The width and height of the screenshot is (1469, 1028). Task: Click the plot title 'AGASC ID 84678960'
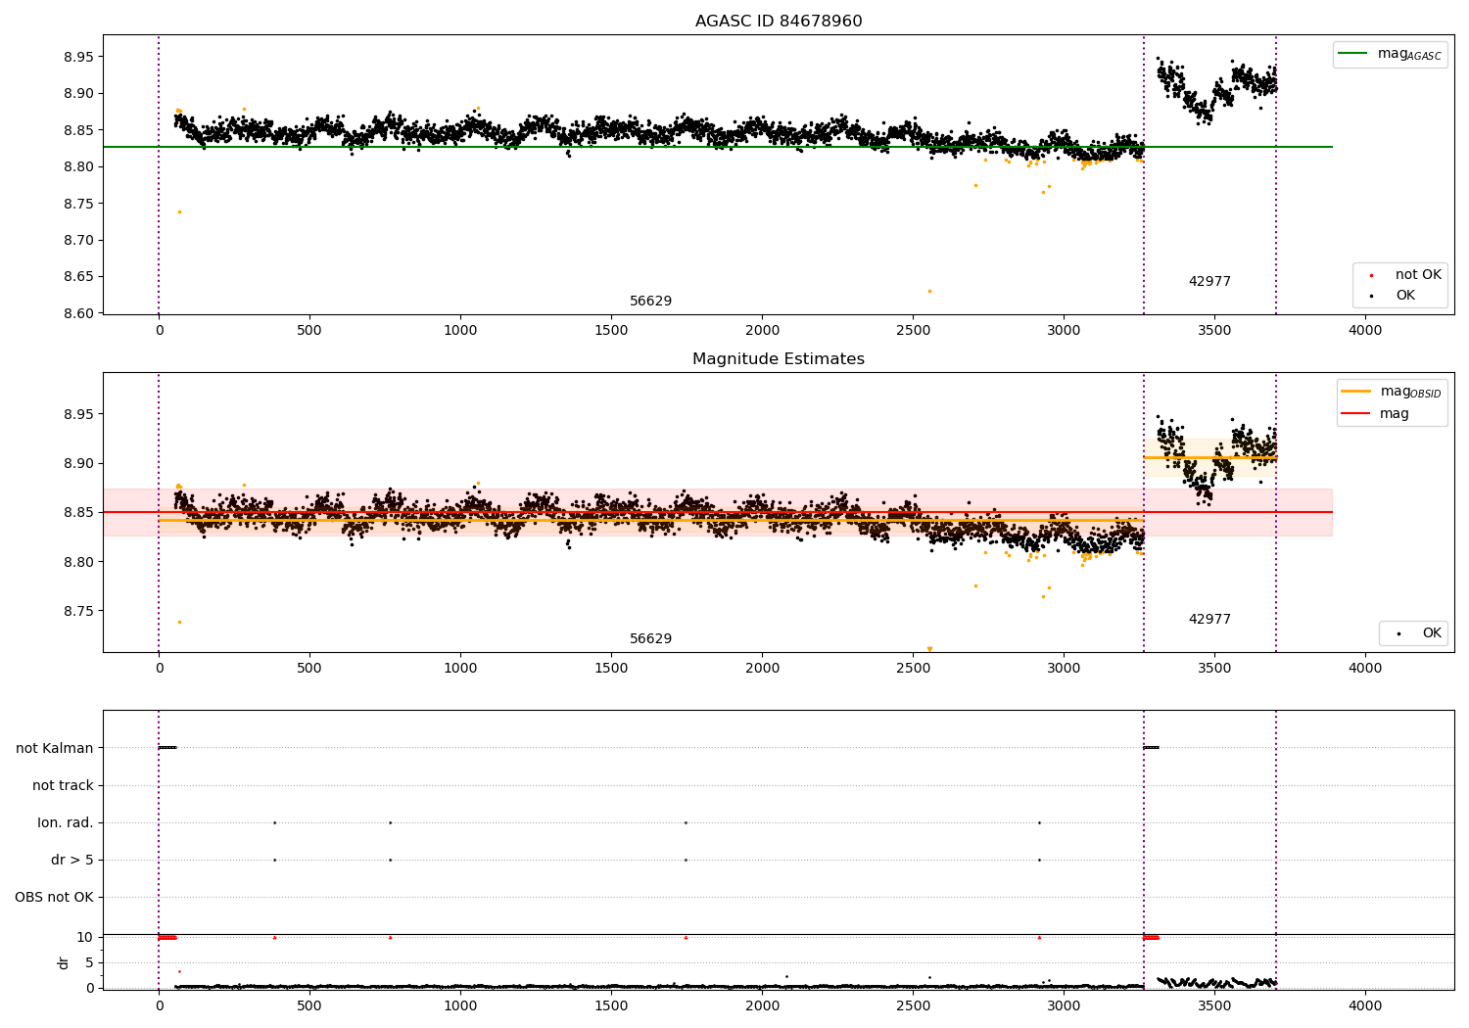click(779, 22)
